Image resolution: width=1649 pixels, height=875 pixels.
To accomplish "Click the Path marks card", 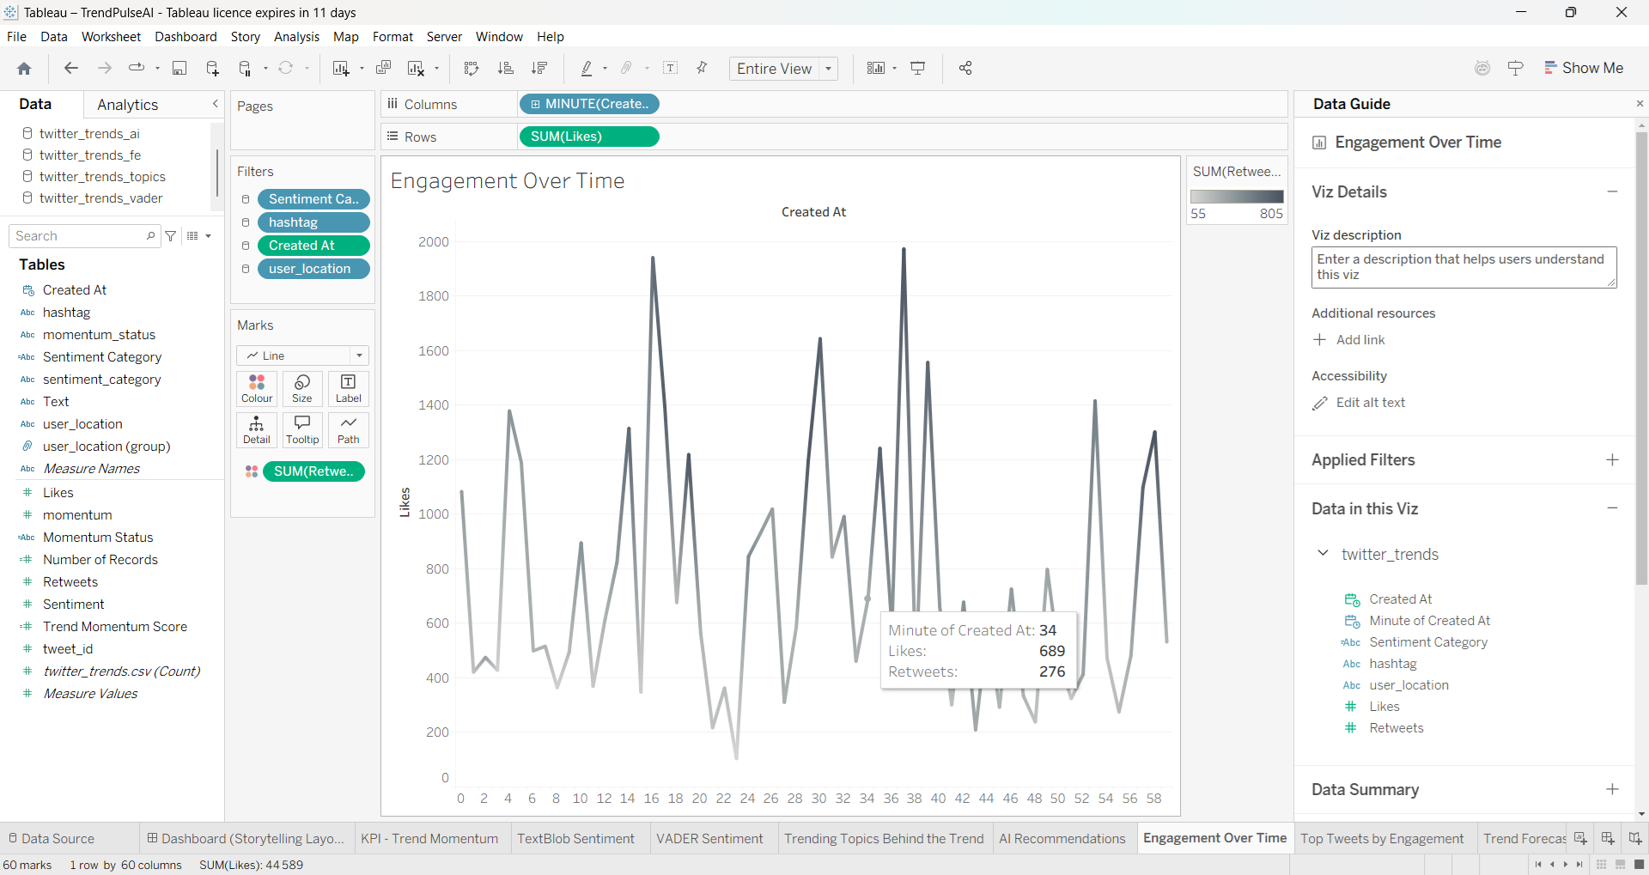I will point(349,429).
